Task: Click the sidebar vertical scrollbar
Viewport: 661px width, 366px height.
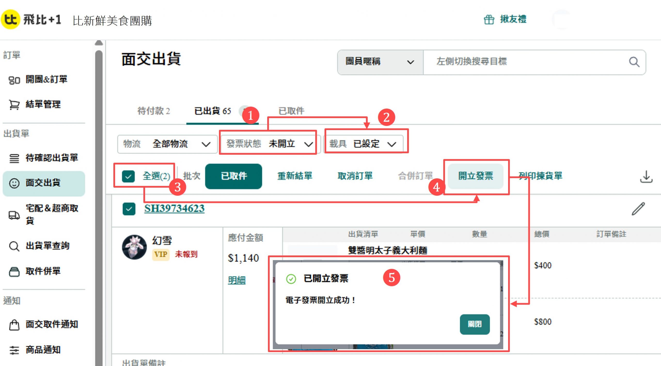Action: click(99, 181)
